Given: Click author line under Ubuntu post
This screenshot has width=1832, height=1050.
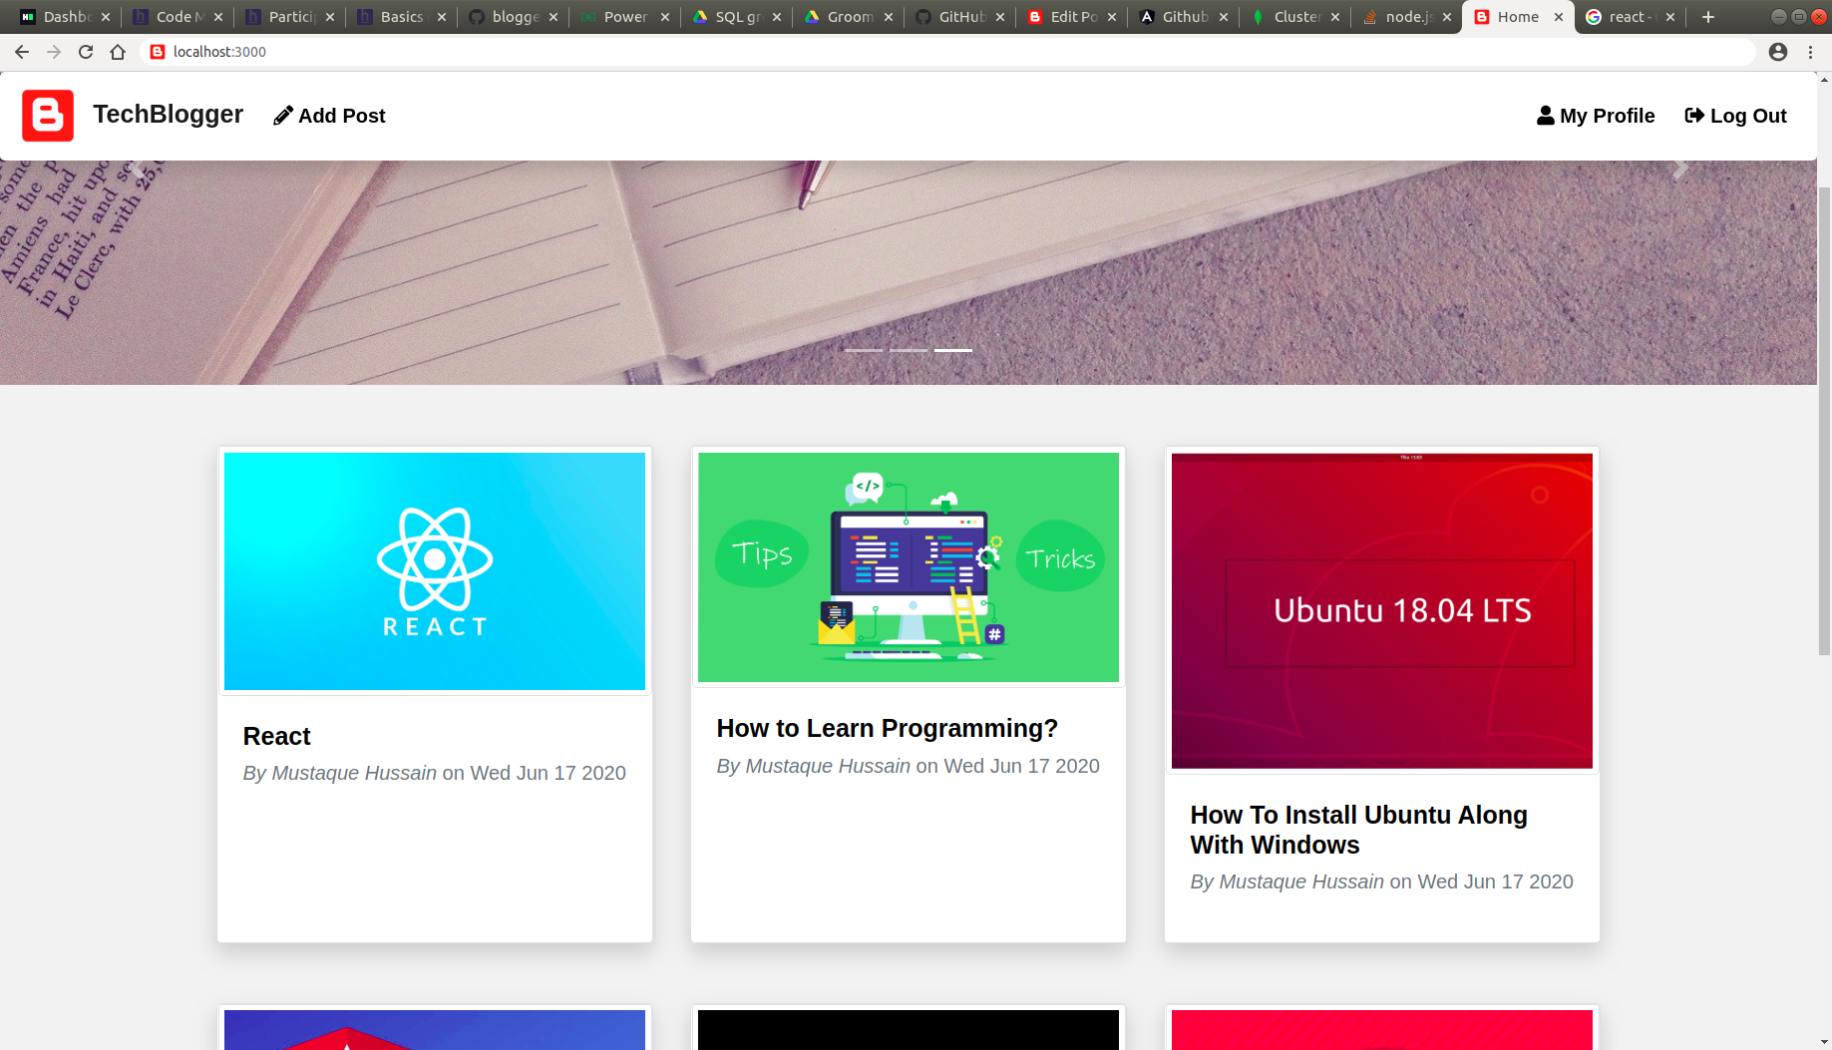Looking at the screenshot, I should point(1382,881).
